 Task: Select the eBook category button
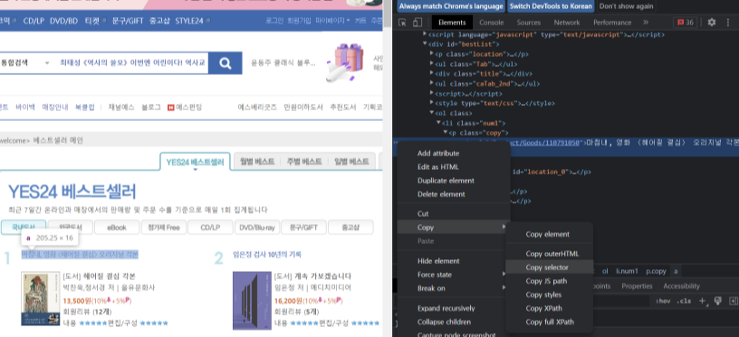(x=117, y=228)
